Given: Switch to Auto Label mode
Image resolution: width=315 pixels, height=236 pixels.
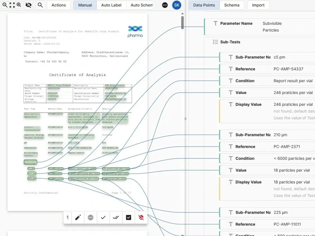Looking at the screenshot, I should [x=111, y=5].
